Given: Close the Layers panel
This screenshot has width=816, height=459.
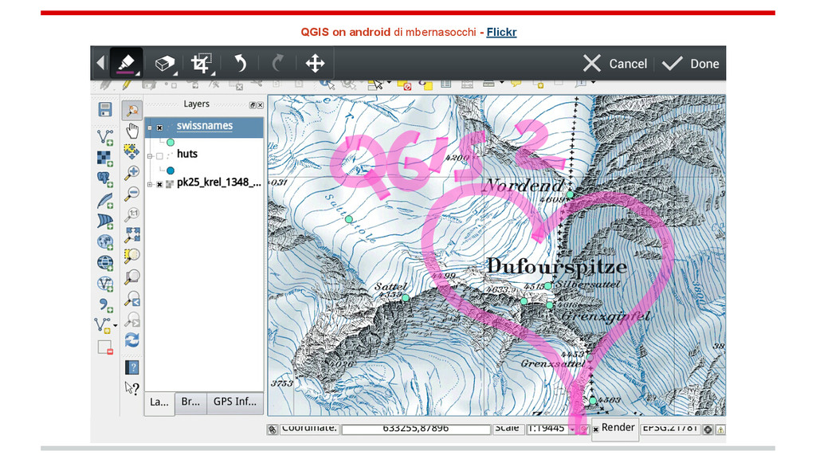Looking at the screenshot, I should click(x=261, y=105).
